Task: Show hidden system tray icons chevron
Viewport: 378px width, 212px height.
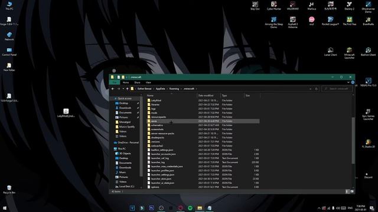Action: (x=319, y=208)
